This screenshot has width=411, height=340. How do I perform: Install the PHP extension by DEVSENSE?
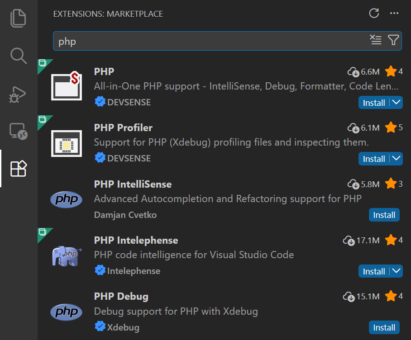click(x=374, y=103)
